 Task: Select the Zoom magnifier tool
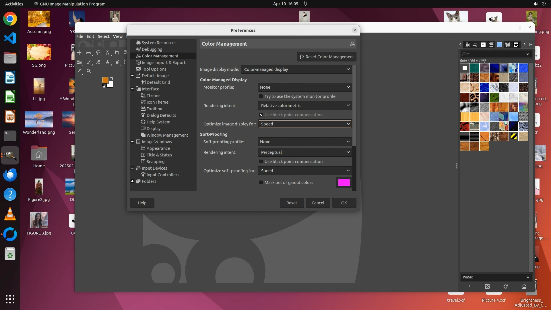pyautogui.click(x=89, y=71)
